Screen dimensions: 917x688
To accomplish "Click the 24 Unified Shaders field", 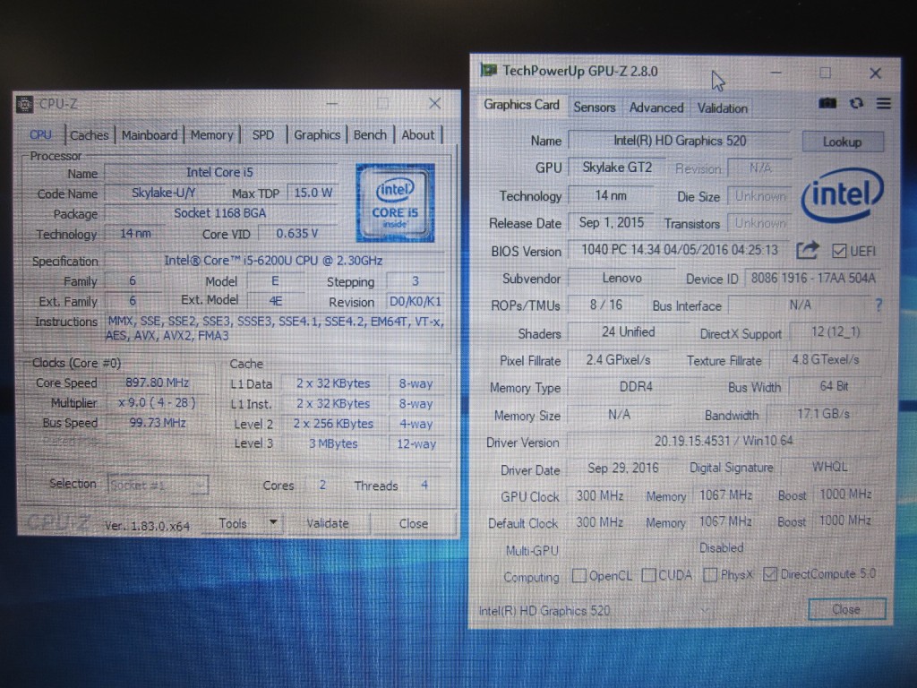I will [628, 332].
